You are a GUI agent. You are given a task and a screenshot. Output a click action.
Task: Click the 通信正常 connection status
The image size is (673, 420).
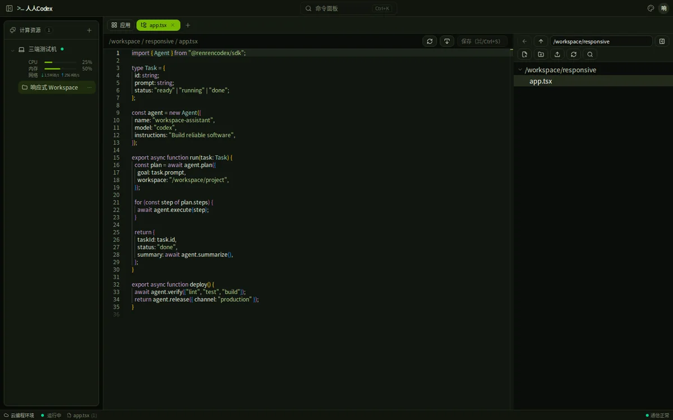click(x=657, y=416)
